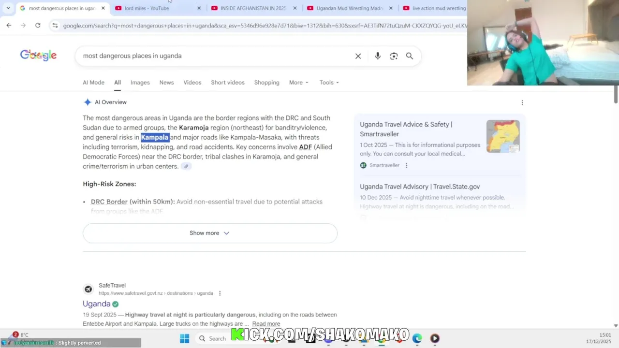This screenshot has height=348, width=619.
Task: Open Microsoft Edge from taskbar
Action: [x=417, y=338]
